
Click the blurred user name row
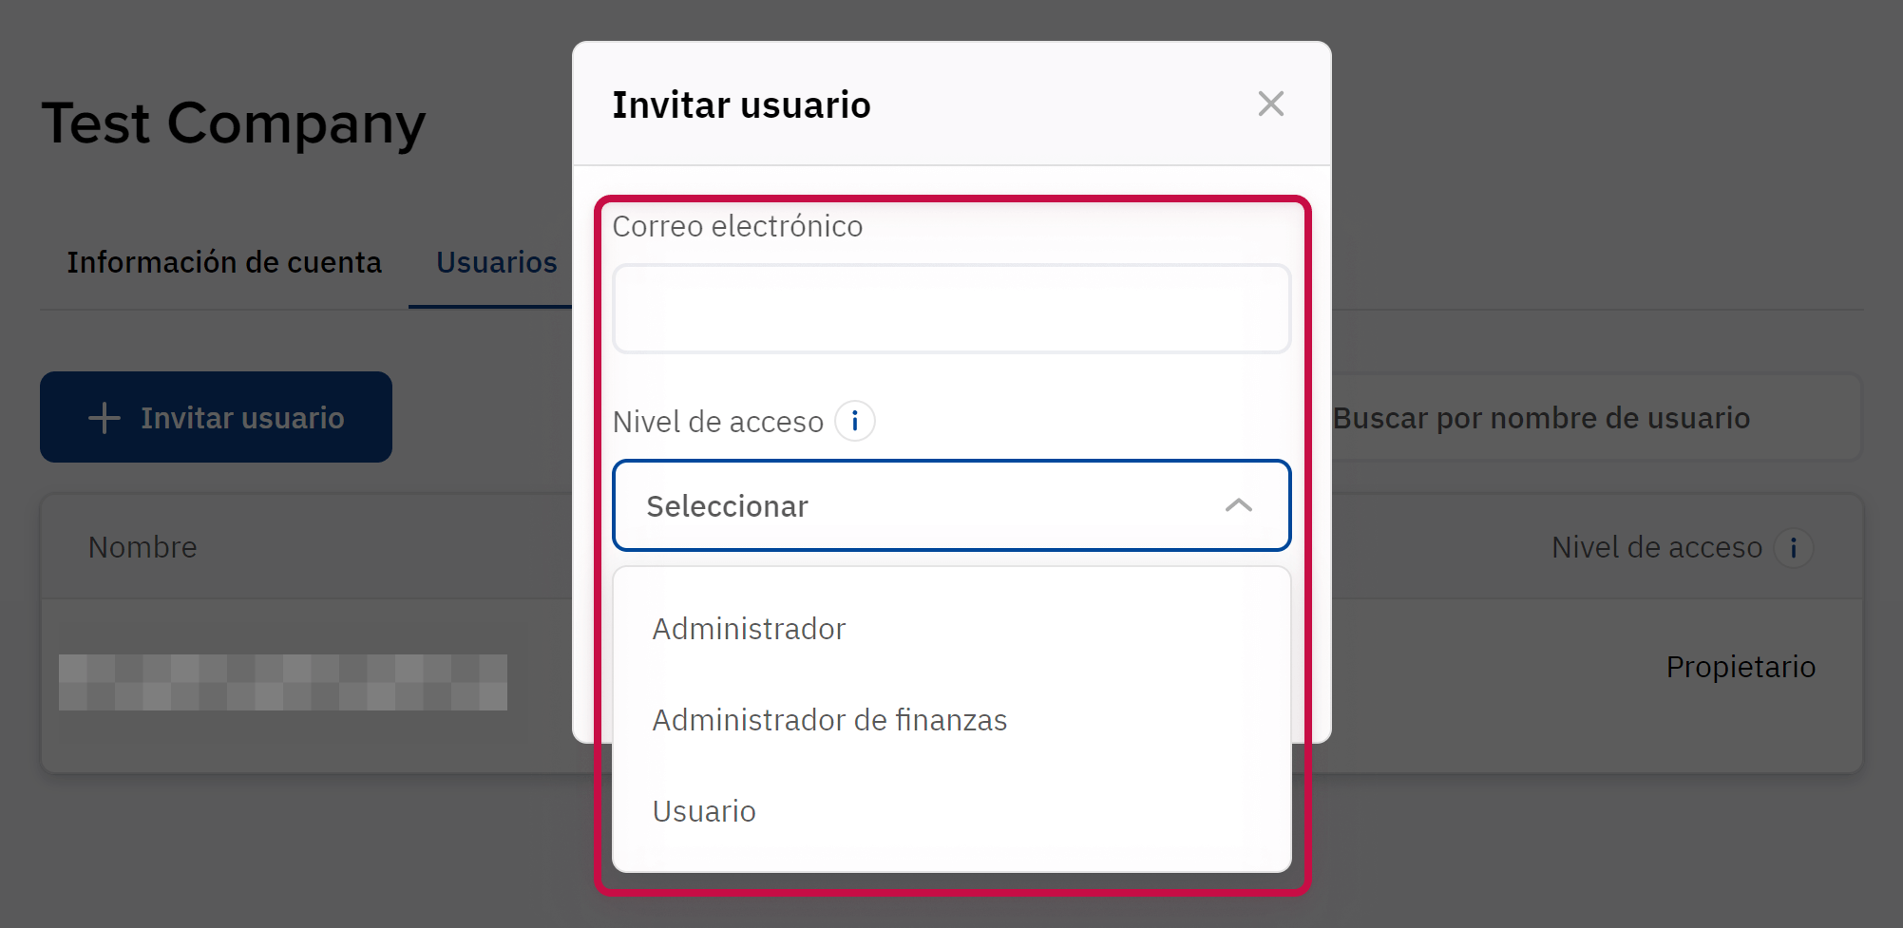click(282, 682)
